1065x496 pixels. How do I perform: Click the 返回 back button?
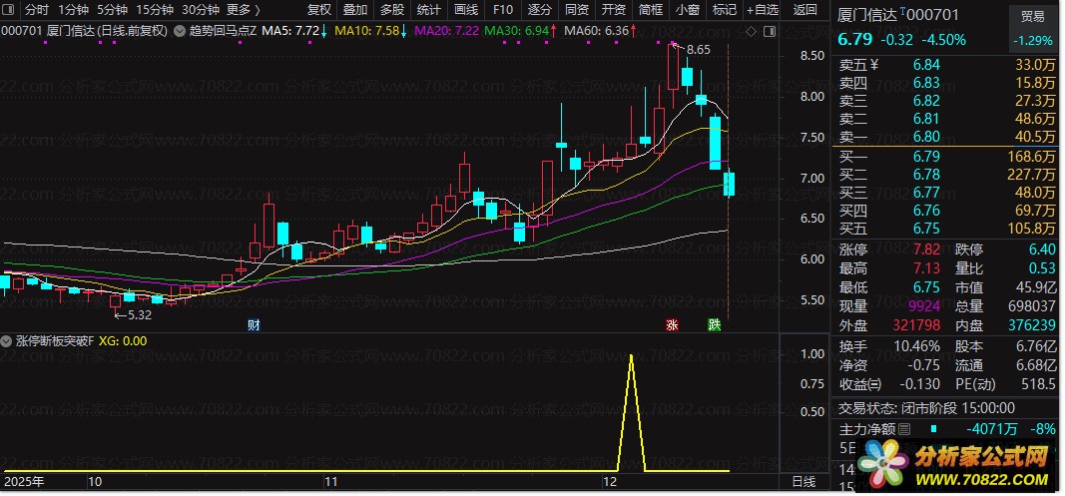pyautogui.click(x=804, y=10)
